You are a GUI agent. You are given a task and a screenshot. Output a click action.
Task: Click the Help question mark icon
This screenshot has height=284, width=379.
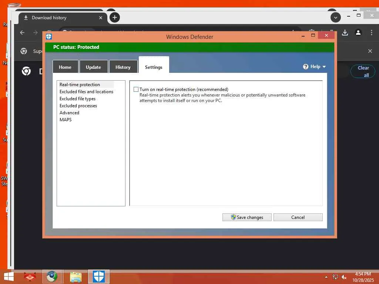305,67
